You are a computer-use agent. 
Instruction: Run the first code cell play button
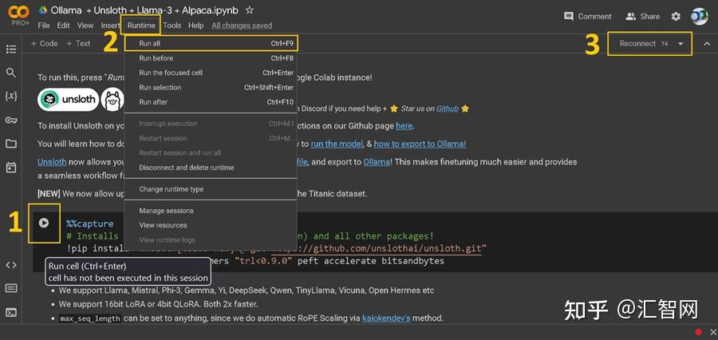tap(44, 223)
